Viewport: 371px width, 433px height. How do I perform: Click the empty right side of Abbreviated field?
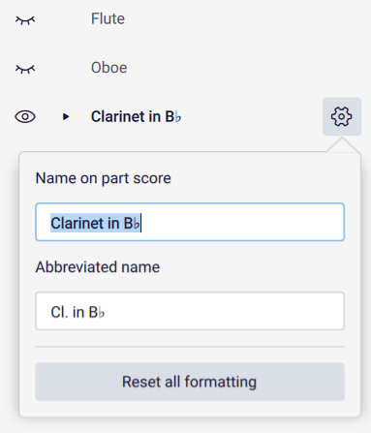[x=225, y=311]
